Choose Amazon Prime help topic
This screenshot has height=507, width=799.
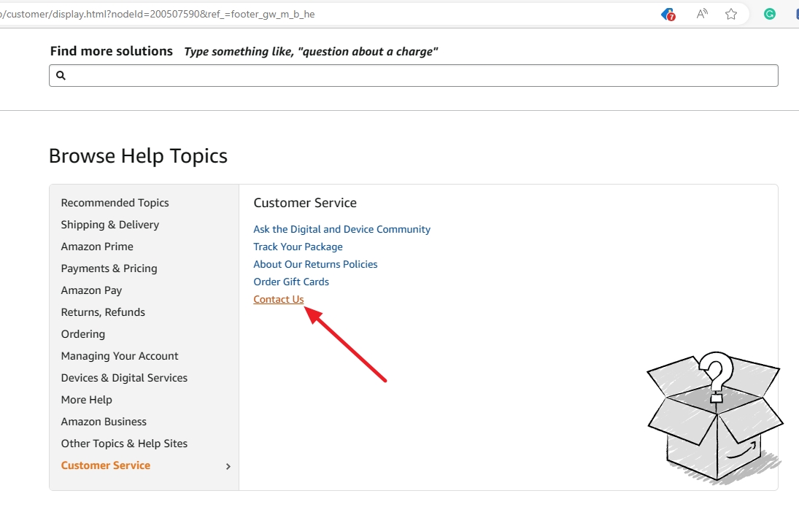(97, 247)
